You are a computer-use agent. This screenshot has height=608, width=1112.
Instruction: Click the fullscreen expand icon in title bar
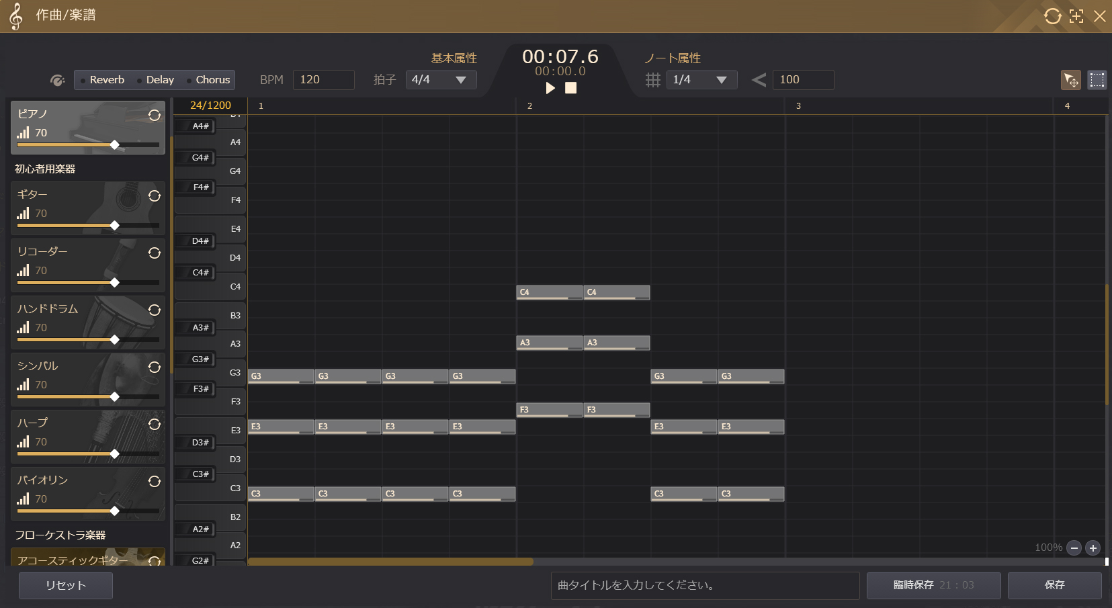click(1076, 16)
